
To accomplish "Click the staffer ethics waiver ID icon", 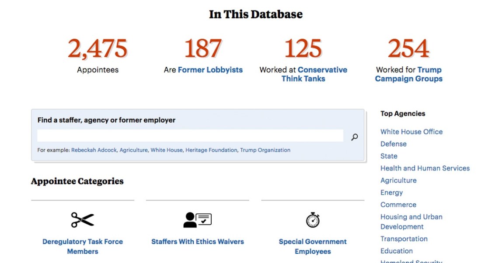I will pyautogui.click(x=198, y=220).
